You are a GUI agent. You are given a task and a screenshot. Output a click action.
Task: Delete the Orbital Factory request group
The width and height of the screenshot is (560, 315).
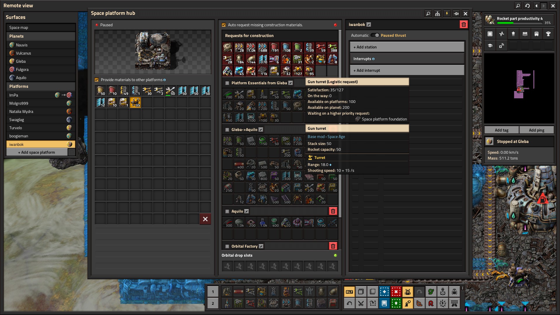(333, 246)
